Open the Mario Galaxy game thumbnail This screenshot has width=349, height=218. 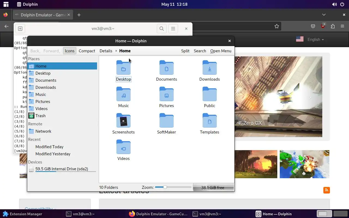pos(304,164)
